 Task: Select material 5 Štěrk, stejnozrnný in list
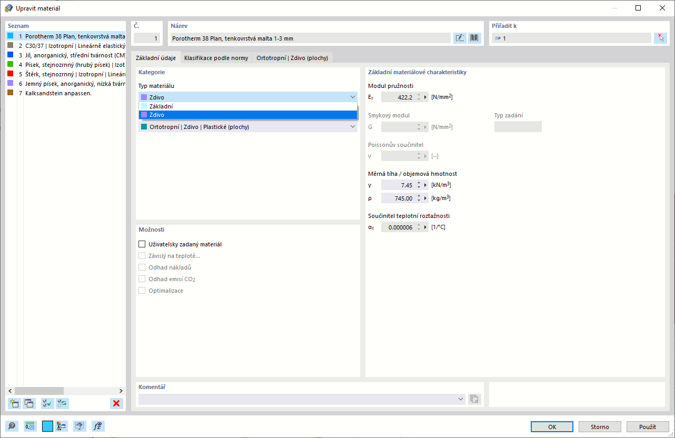pos(66,74)
